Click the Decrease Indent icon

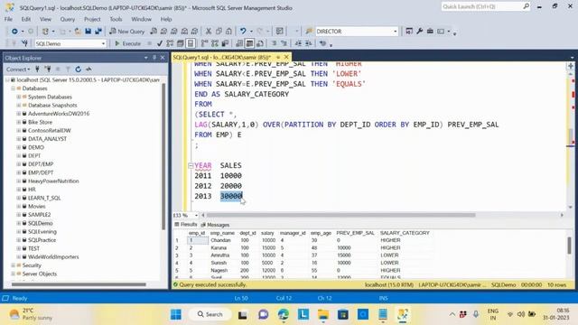(298, 43)
